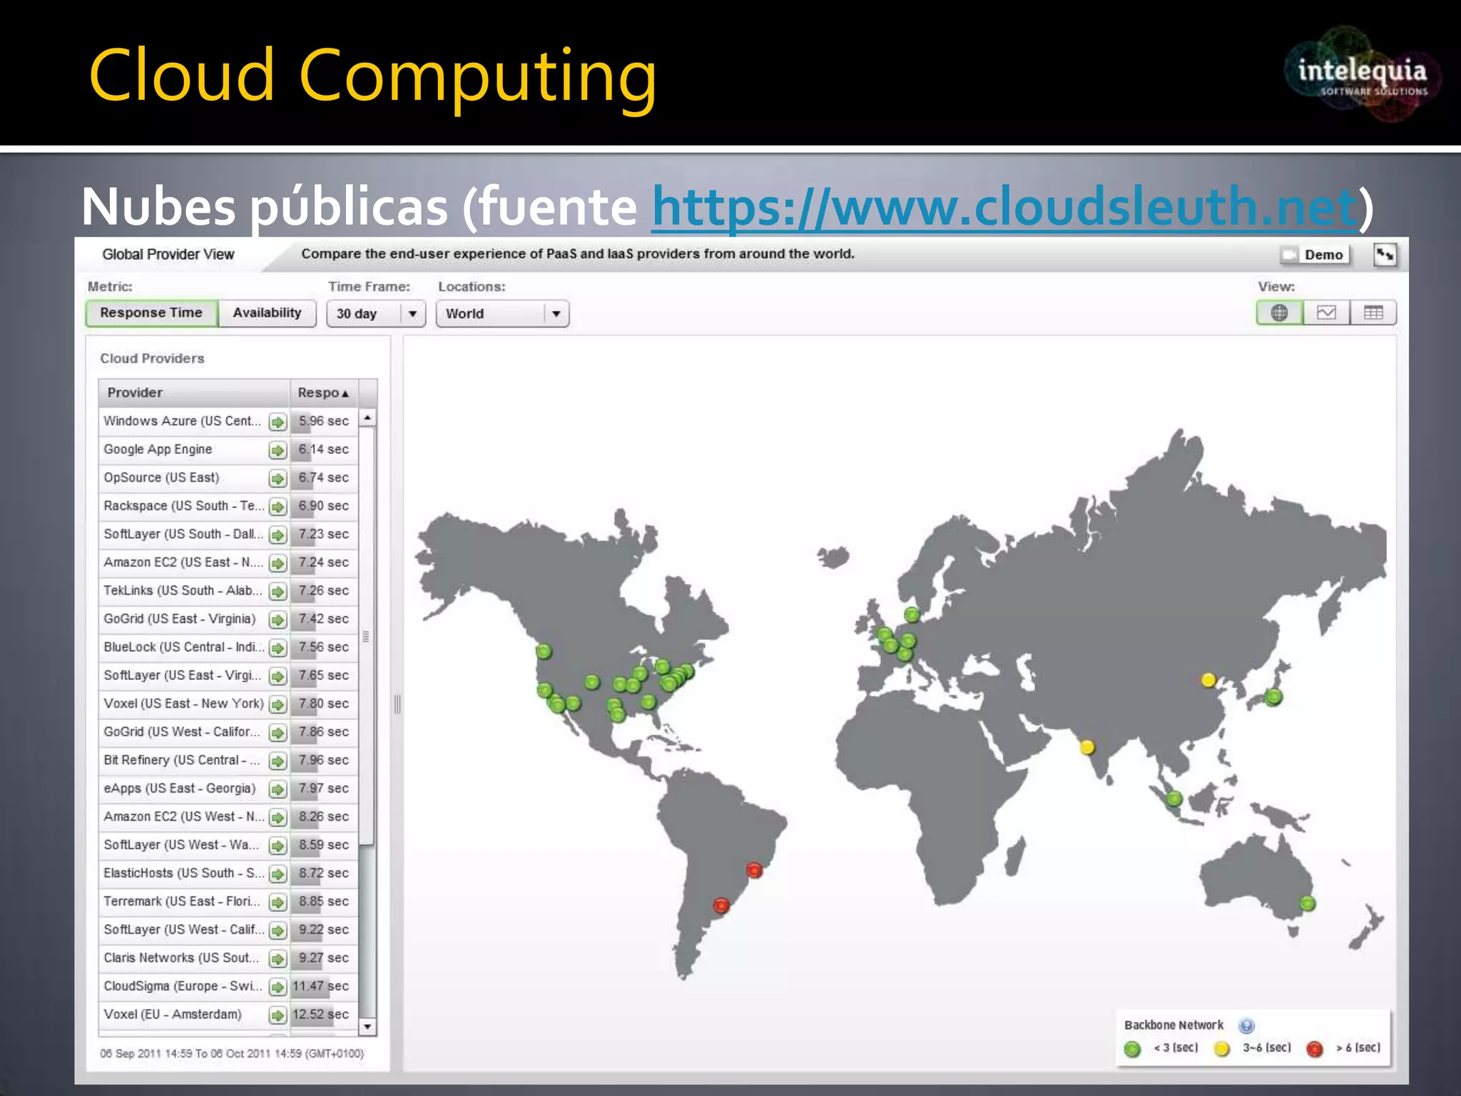This screenshot has width=1461, height=1096.
Task: Click arrow icon for Voxel US East New York
Action: (278, 705)
